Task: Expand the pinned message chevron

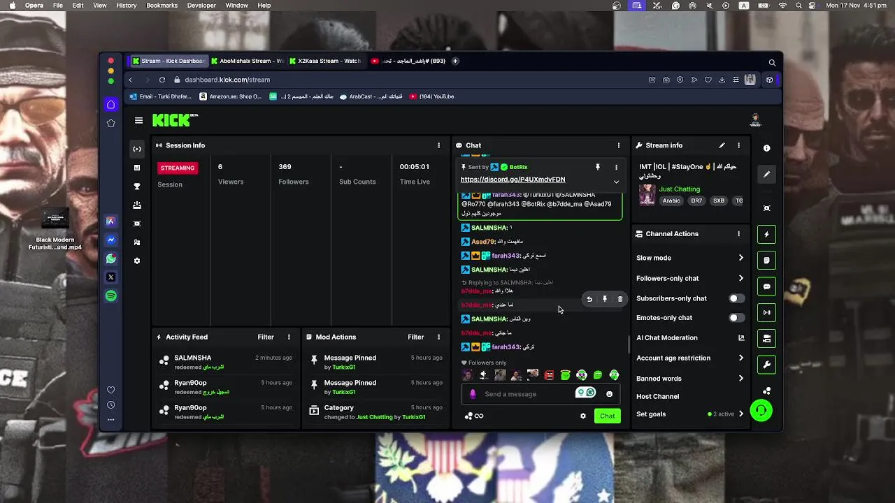Action: [616, 182]
